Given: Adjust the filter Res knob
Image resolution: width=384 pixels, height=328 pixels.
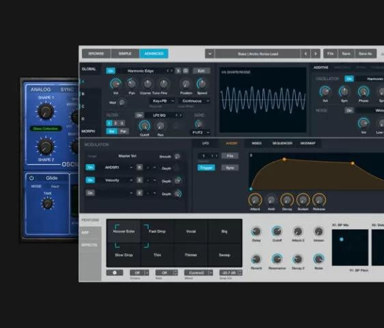Looking at the screenshot, I should pos(161,126).
